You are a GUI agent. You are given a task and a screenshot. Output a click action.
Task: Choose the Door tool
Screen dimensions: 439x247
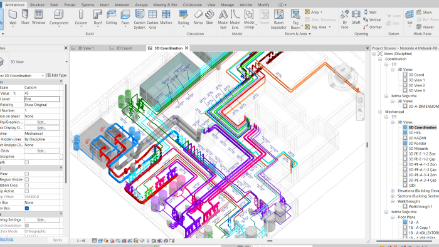(x=25, y=17)
